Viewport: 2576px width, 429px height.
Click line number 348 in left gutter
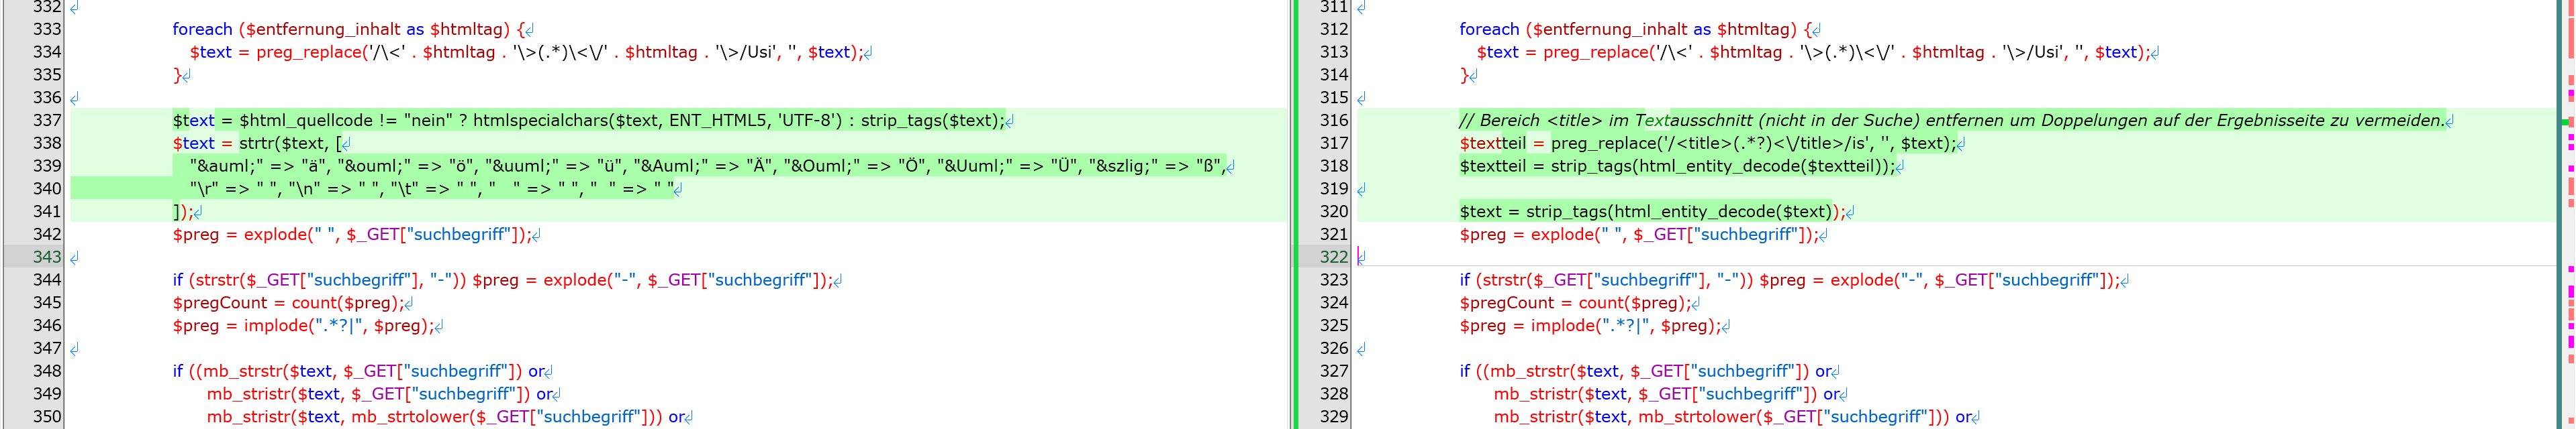coord(47,371)
